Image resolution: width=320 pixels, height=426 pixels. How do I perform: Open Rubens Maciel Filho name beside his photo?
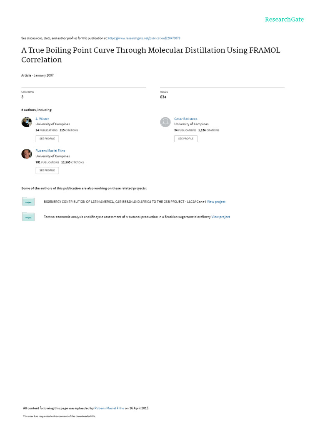pos(50,151)
